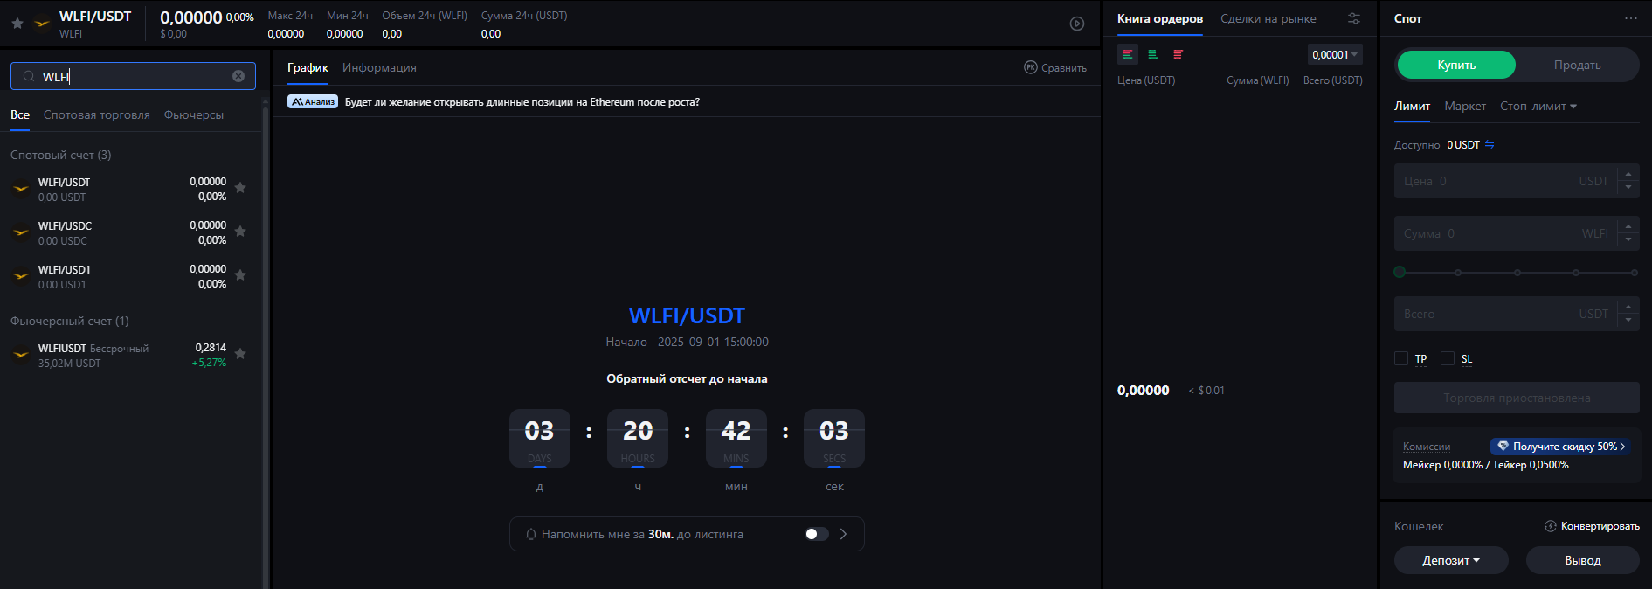Switch to Книга ордеров tab

click(1160, 18)
